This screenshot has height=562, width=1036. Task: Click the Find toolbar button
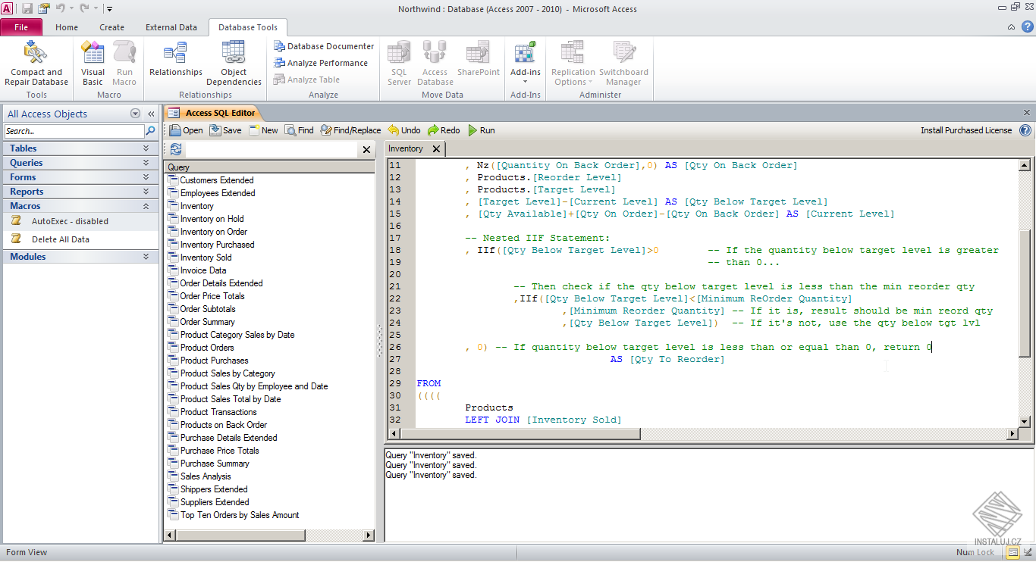coord(300,130)
